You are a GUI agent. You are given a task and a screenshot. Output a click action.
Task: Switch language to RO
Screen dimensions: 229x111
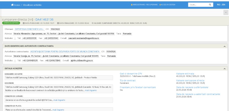[219, 5]
